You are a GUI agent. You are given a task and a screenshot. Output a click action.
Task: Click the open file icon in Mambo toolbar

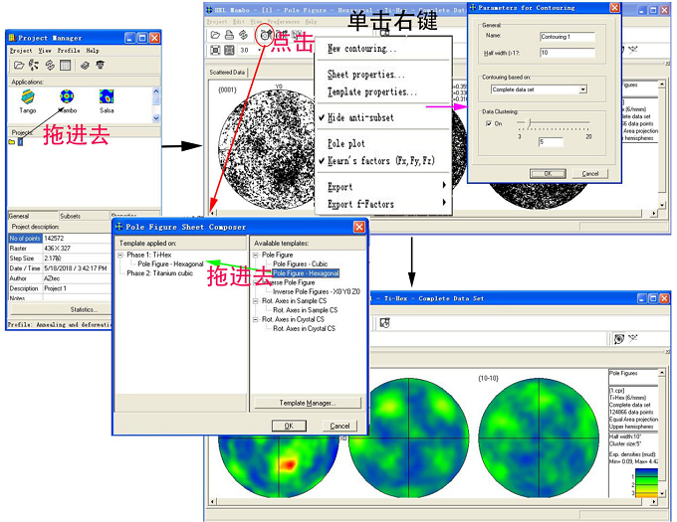tap(215, 35)
